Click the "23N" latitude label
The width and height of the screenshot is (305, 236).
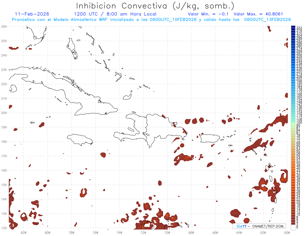tap(4, 70)
